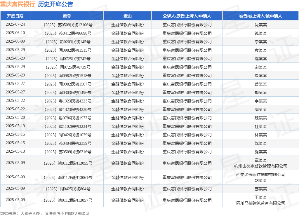Click the 重庆富民银行 title text

point(18,4)
